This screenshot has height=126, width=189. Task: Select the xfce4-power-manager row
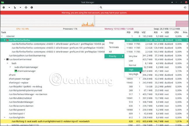[x=94, y=79]
